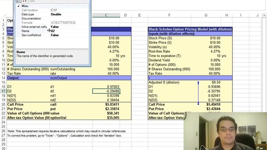
Task: Click Put Price value $2.35874
Action: click(x=112, y=109)
